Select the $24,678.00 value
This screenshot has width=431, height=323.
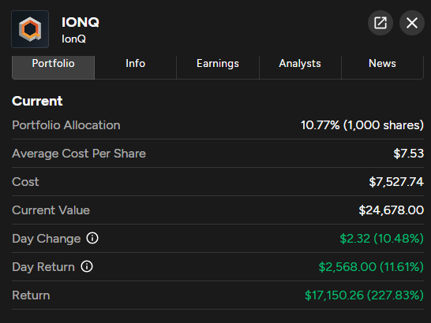tap(392, 210)
